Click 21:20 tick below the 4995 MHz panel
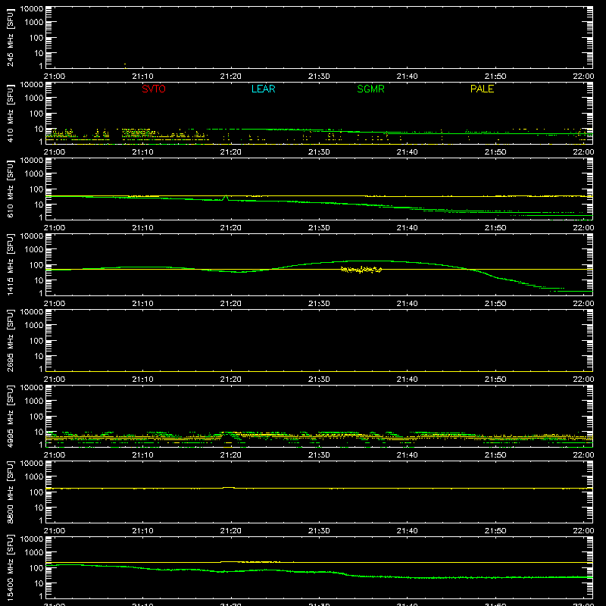The width and height of the screenshot is (606, 606). [231, 455]
